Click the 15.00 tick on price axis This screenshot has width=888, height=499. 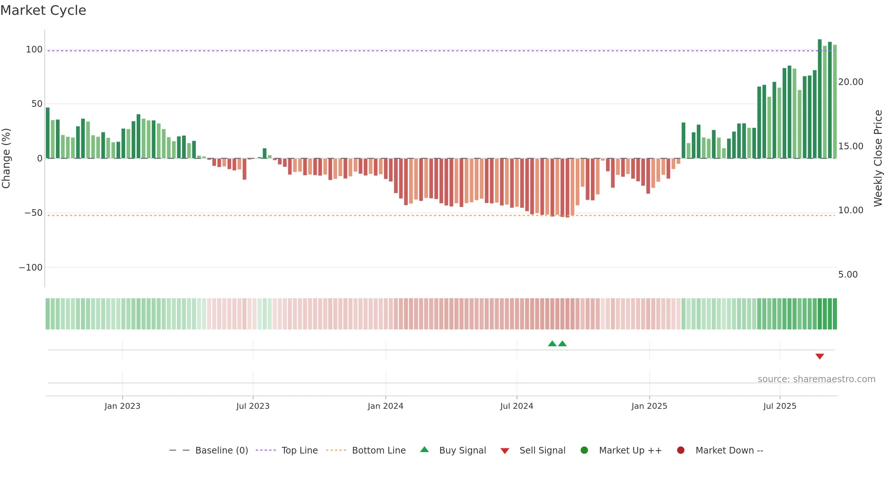pos(851,146)
